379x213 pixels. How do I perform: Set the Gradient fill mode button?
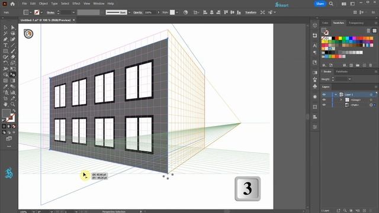(9, 126)
